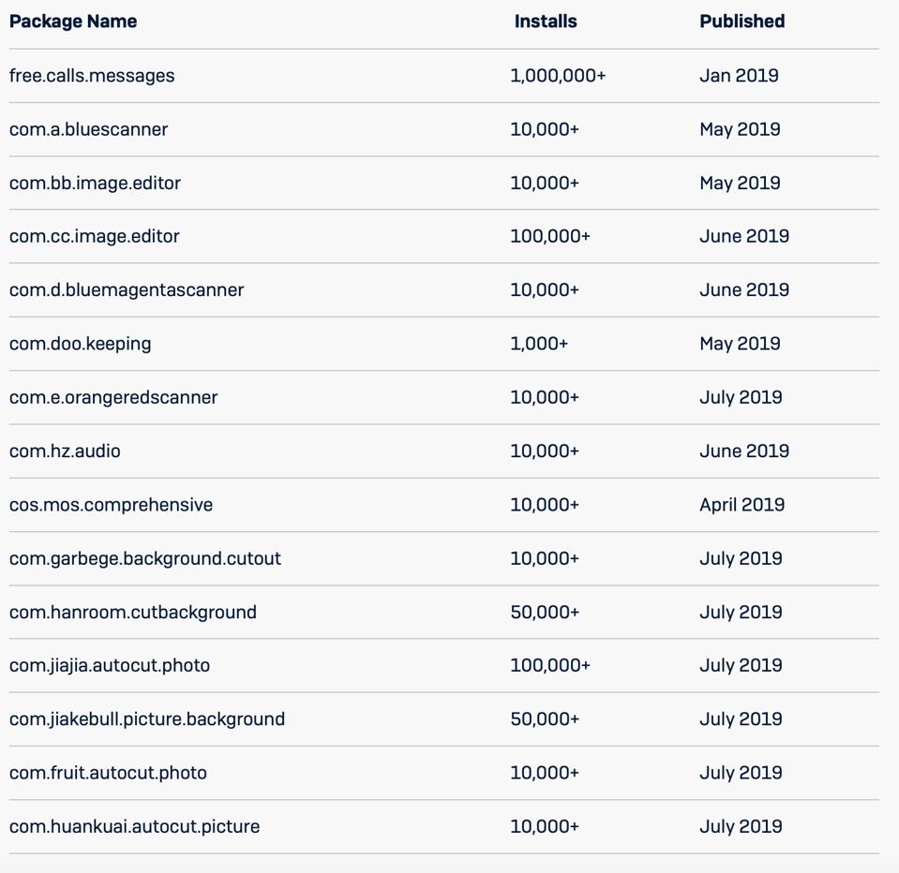Click the Jan 2019 published date

739,76
